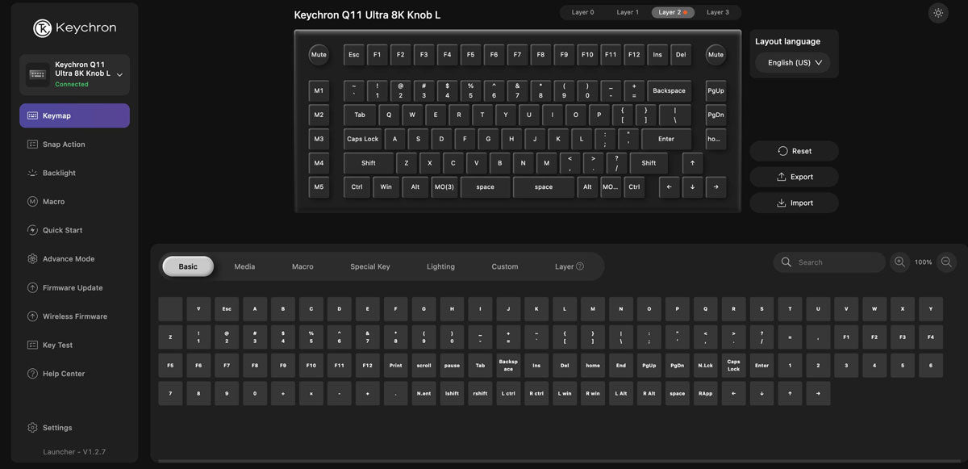Pick the N.ent keycode
The height and width of the screenshot is (469, 968).
423,393
